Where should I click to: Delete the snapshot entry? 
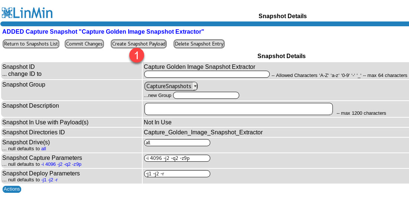(x=199, y=44)
